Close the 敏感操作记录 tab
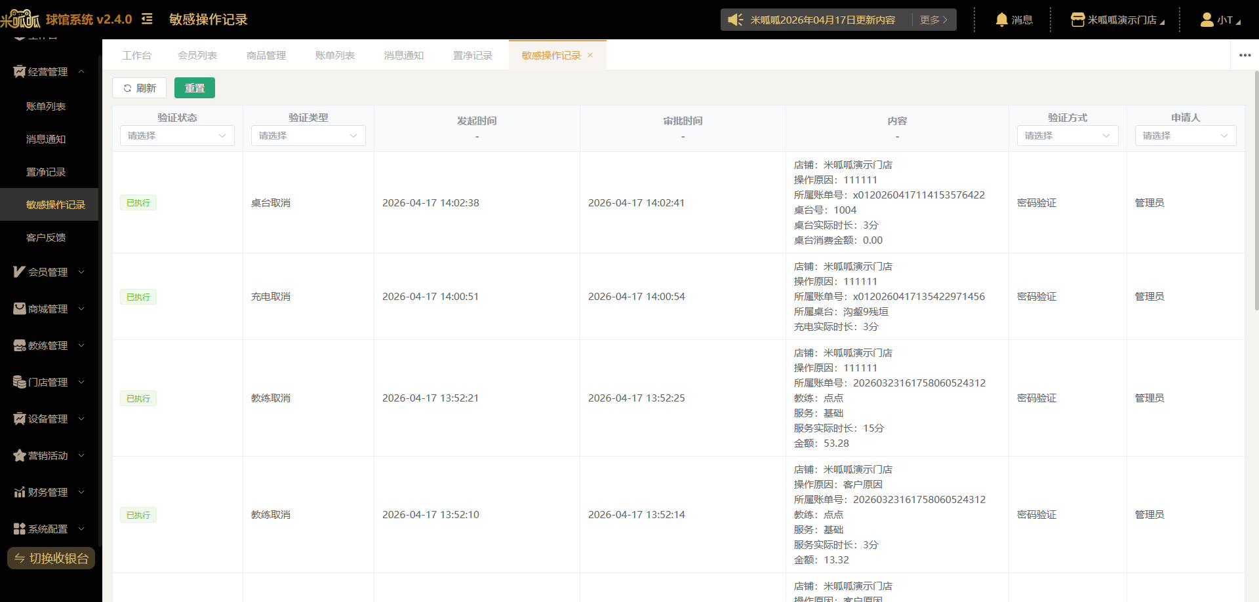The height and width of the screenshot is (602, 1259). tap(590, 55)
